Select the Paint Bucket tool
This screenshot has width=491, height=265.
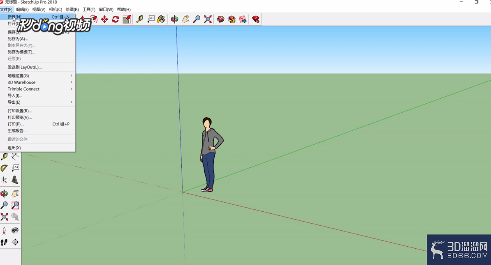161,19
